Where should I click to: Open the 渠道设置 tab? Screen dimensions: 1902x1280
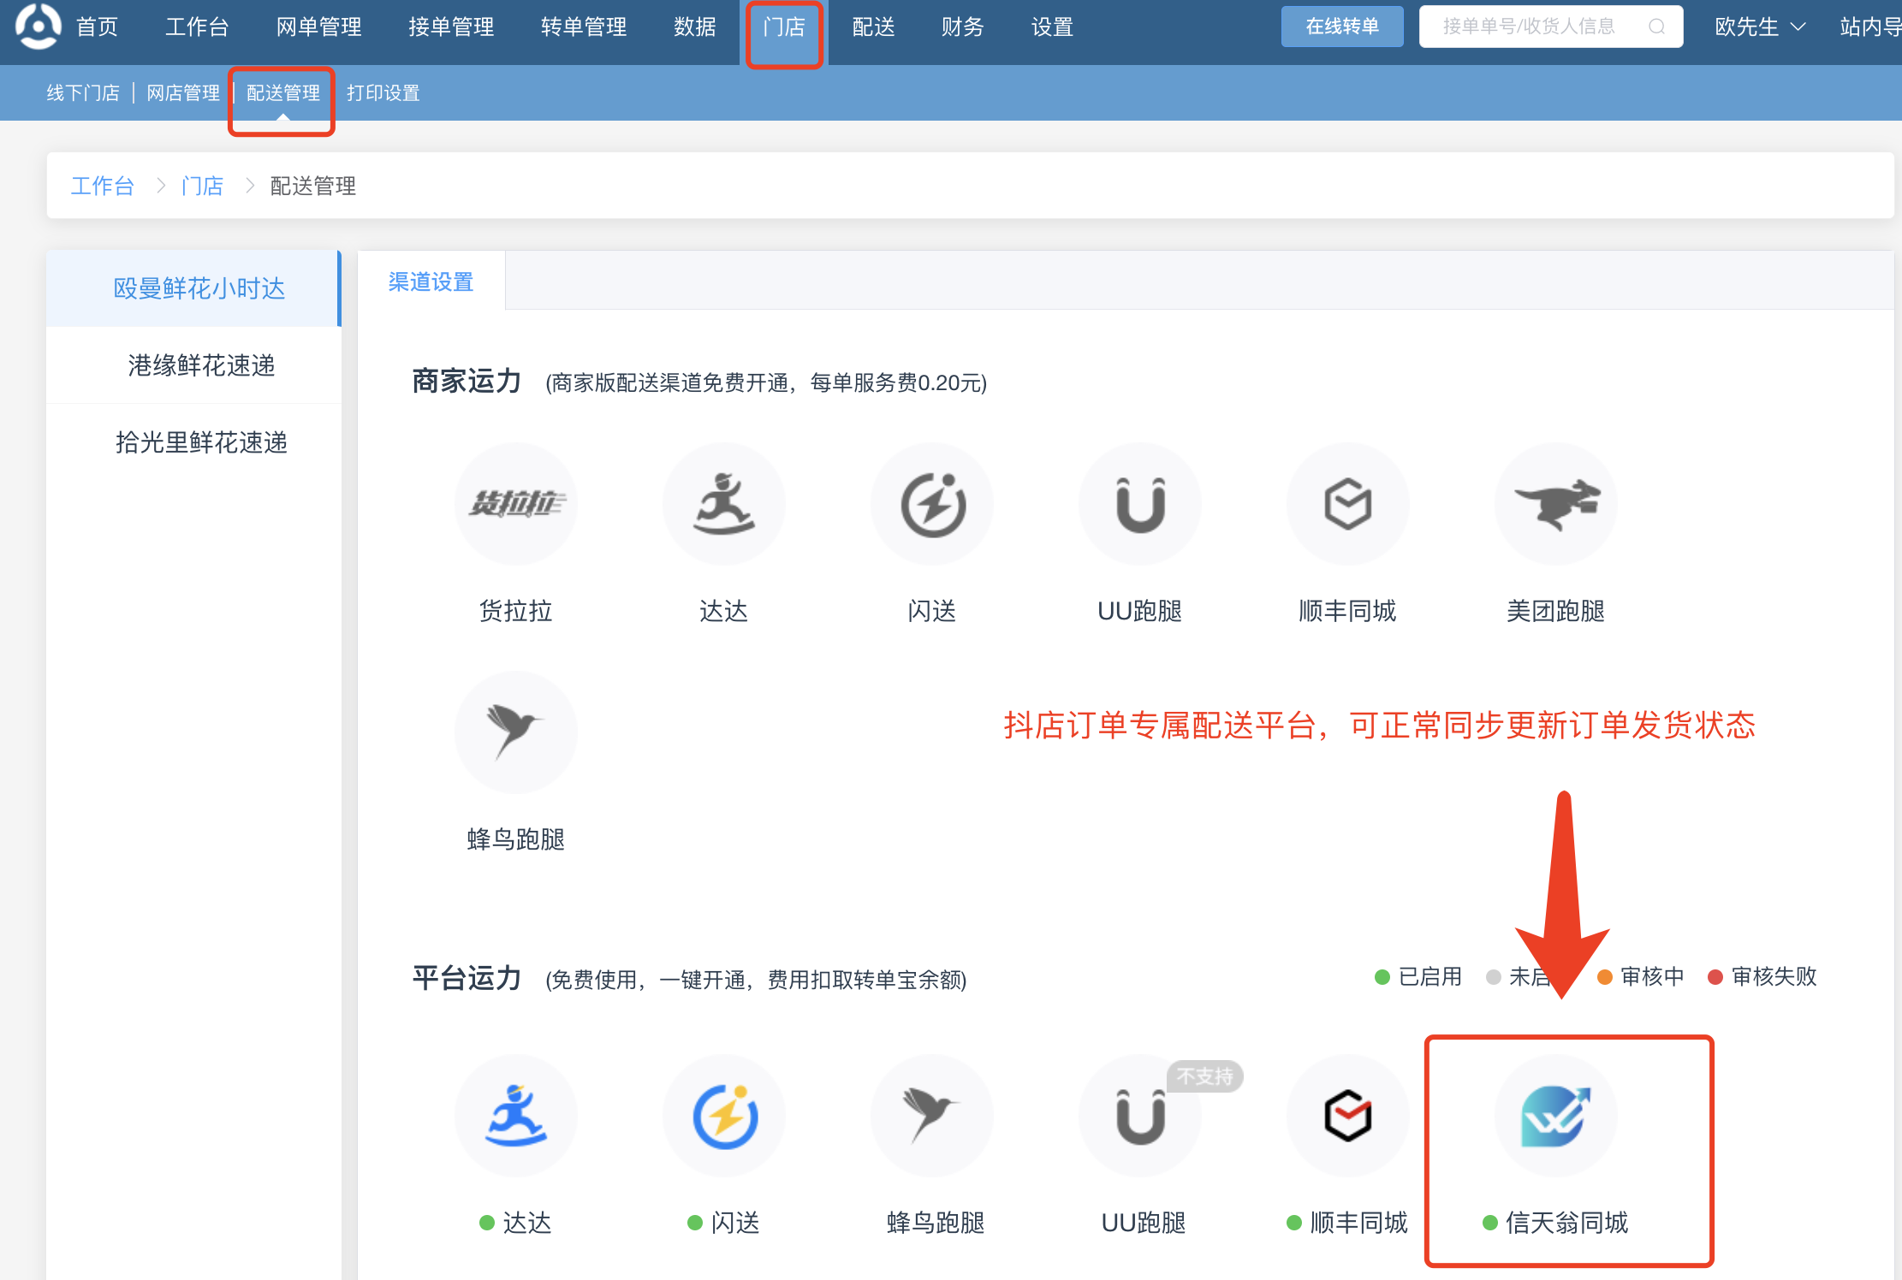[431, 281]
